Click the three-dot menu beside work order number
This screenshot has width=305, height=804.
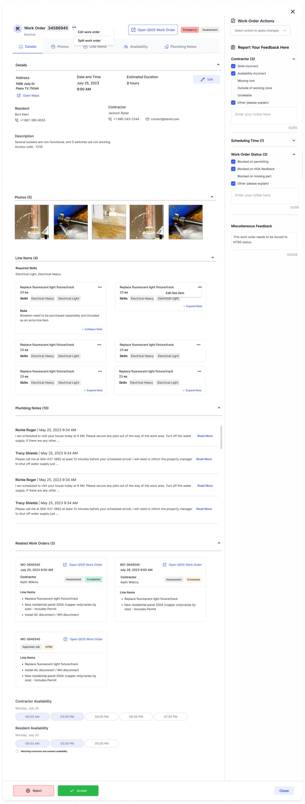(74, 27)
